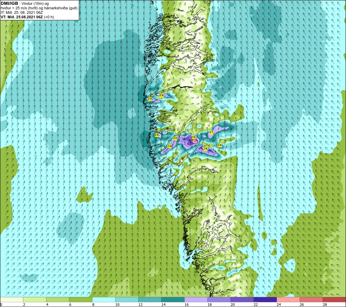Click the legend scale number 24
Image resolution: width=346 pixels, height=307 pixels.
coord(279,305)
